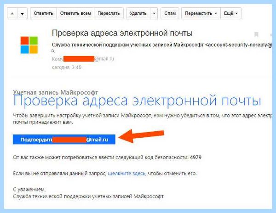Click the large blue Проверка адреса heading
276x213 pixels.
pyautogui.click(x=137, y=101)
